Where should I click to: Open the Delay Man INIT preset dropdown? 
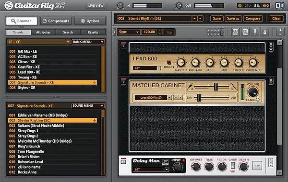151,170
